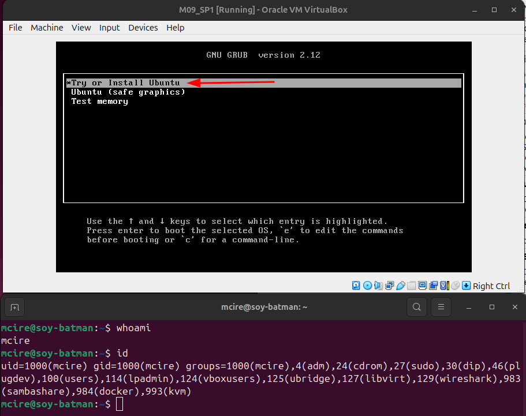Click the USB devices status icon
The image size is (526, 416).
coord(401,286)
